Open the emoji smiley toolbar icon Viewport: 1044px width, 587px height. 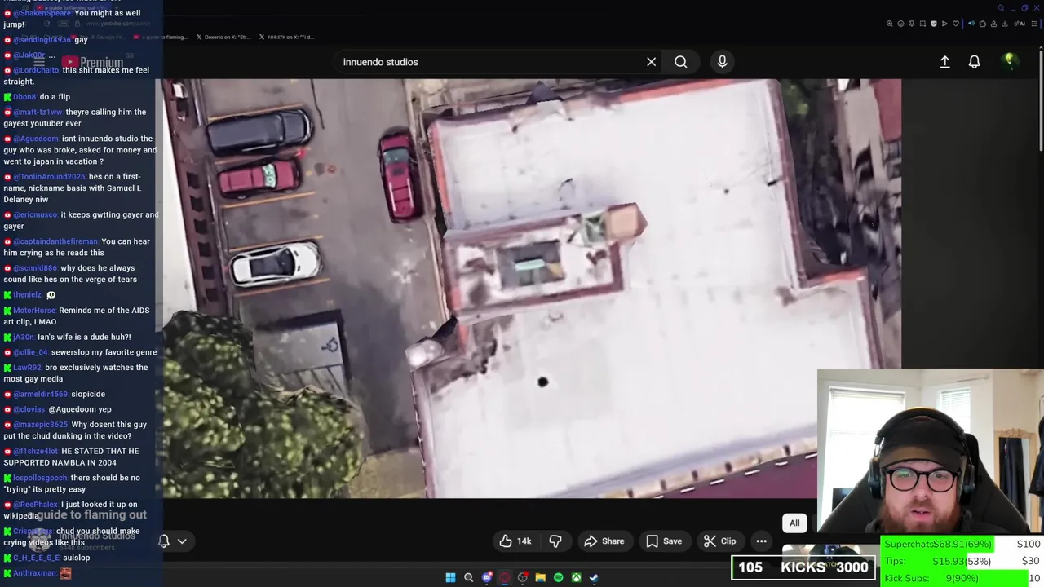900,24
